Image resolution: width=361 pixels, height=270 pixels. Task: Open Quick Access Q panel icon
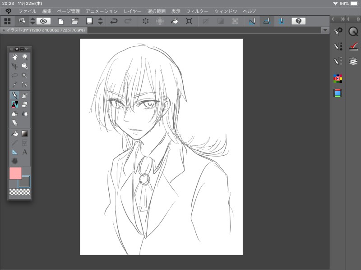[353, 31]
